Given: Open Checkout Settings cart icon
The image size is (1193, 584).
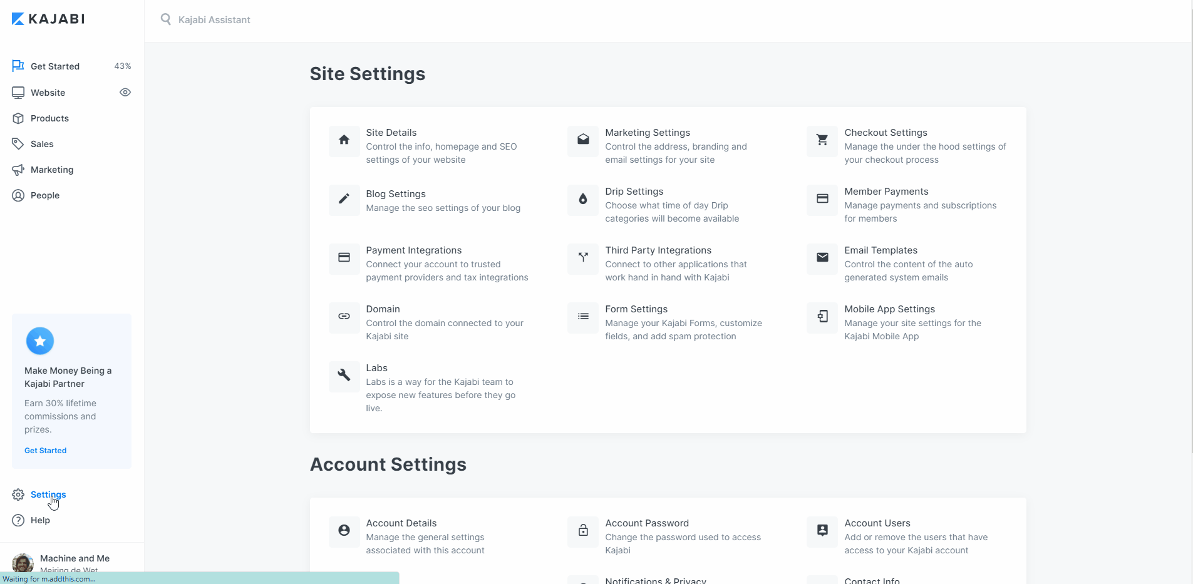Looking at the screenshot, I should pyautogui.click(x=822, y=140).
